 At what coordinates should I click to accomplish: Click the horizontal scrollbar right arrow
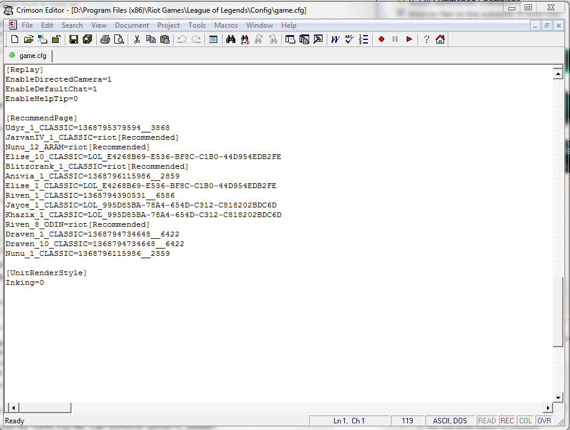[548, 408]
